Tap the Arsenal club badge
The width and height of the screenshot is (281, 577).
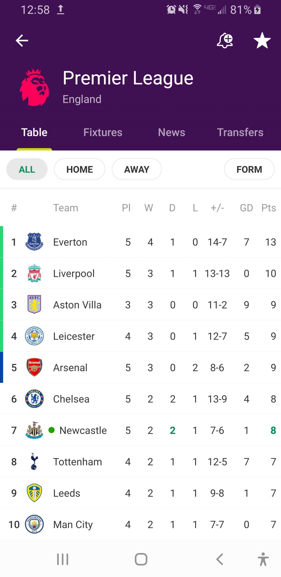coord(34,367)
